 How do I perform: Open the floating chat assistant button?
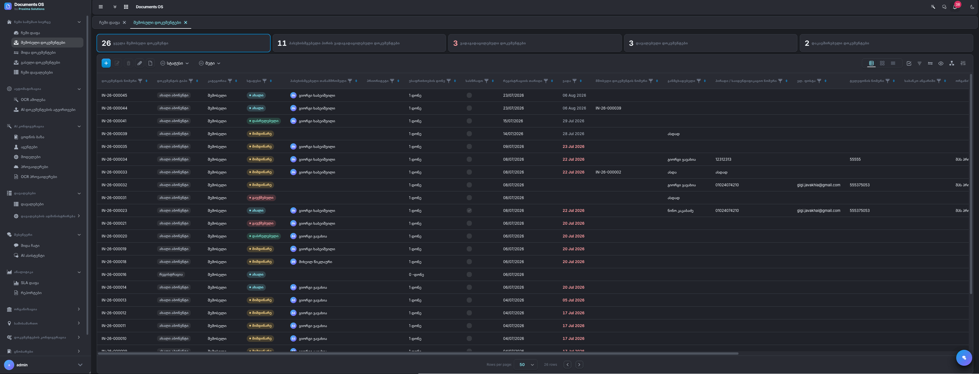(x=964, y=357)
